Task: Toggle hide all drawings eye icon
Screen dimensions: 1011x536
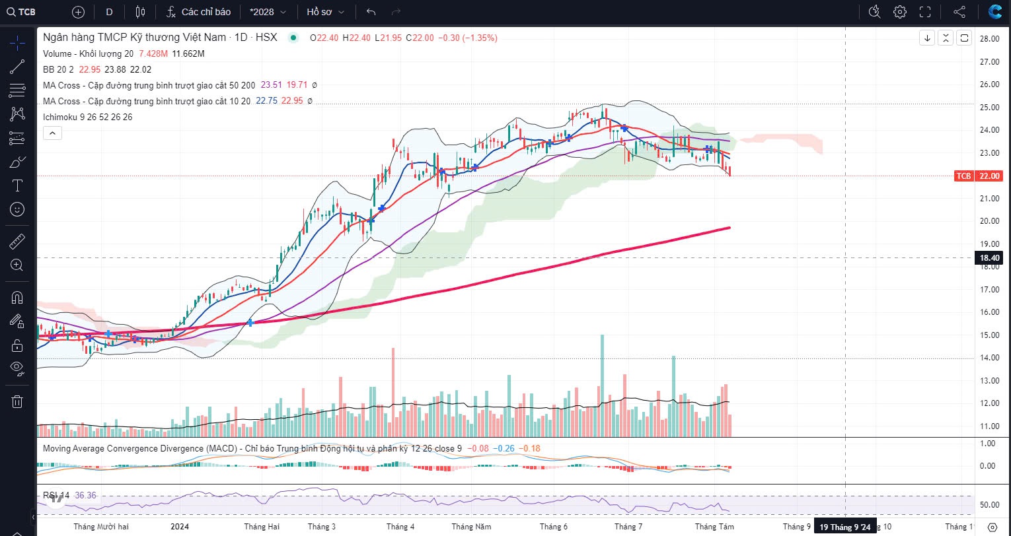Action: coord(17,368)
